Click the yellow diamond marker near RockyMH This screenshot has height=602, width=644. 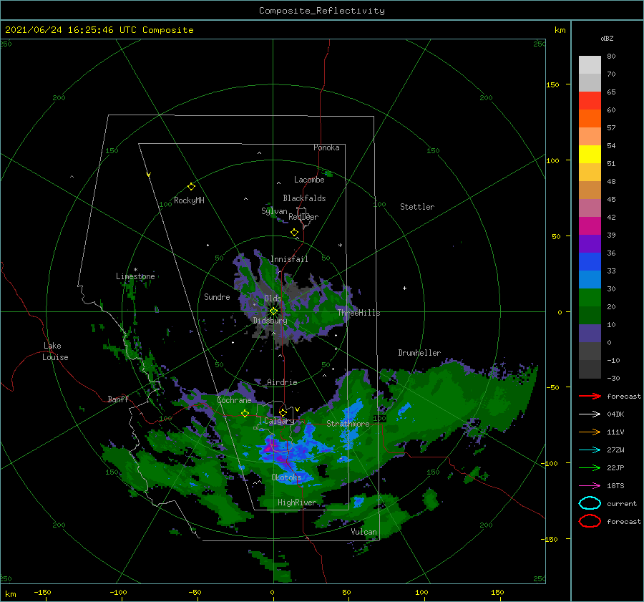[191, 187]
